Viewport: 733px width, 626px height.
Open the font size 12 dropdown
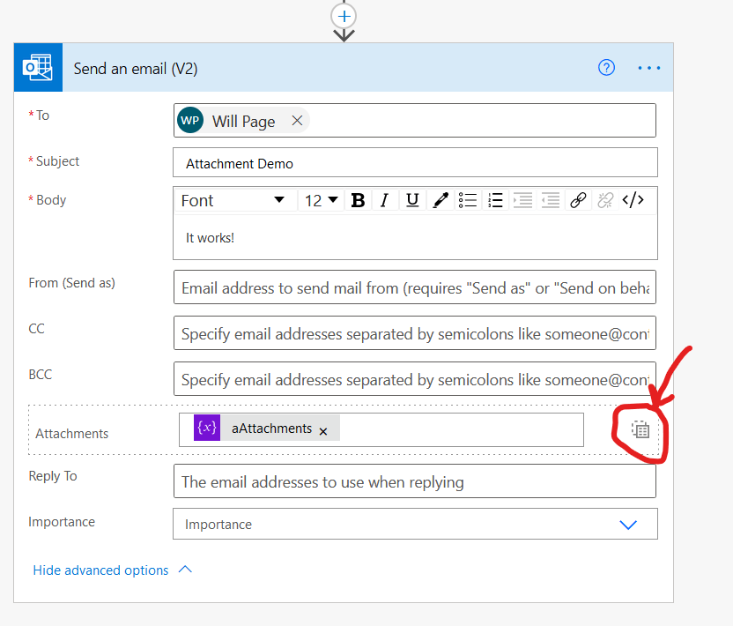pyautogui.click(x=322, y=200)
